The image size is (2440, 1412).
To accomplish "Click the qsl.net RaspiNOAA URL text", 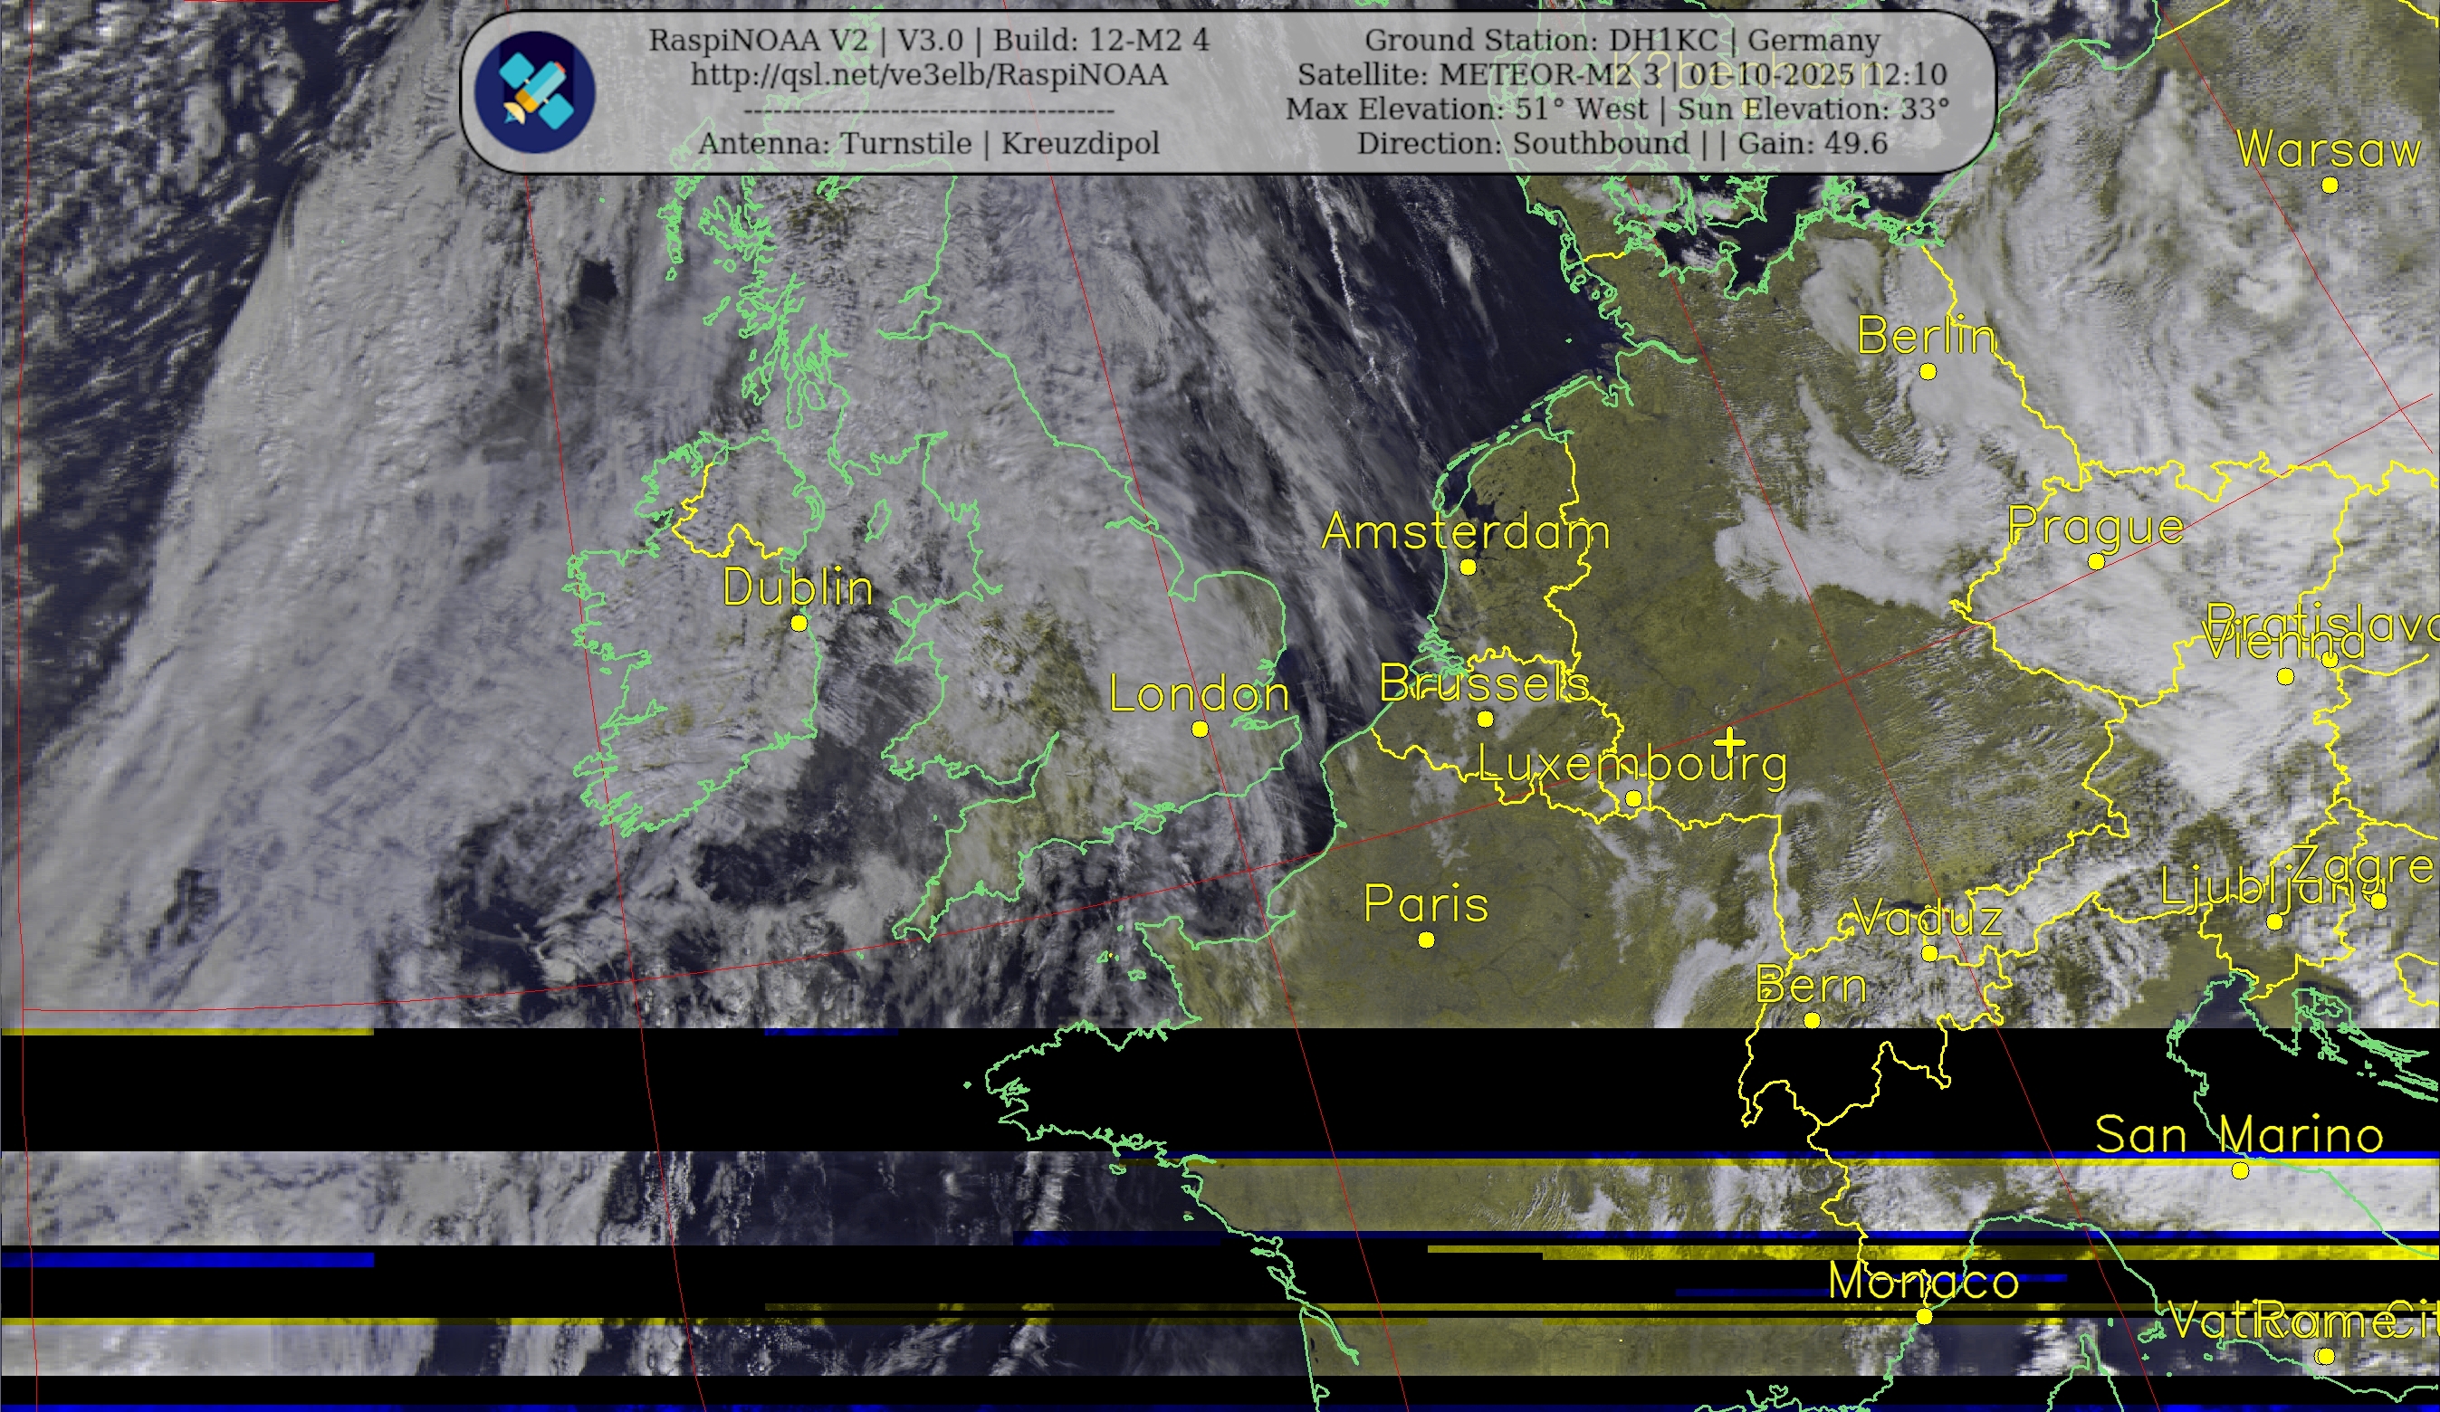I will coord(929,75).
